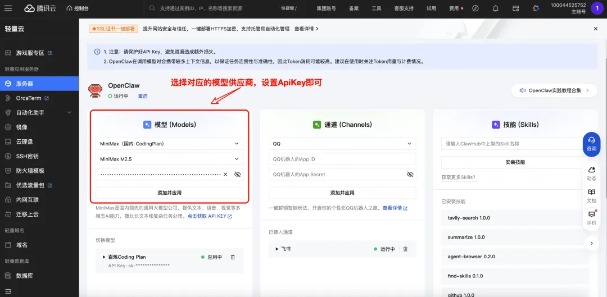Open the 控制台 console home
Viewport: 607px width, 297px height.
(x=76, y=8)
